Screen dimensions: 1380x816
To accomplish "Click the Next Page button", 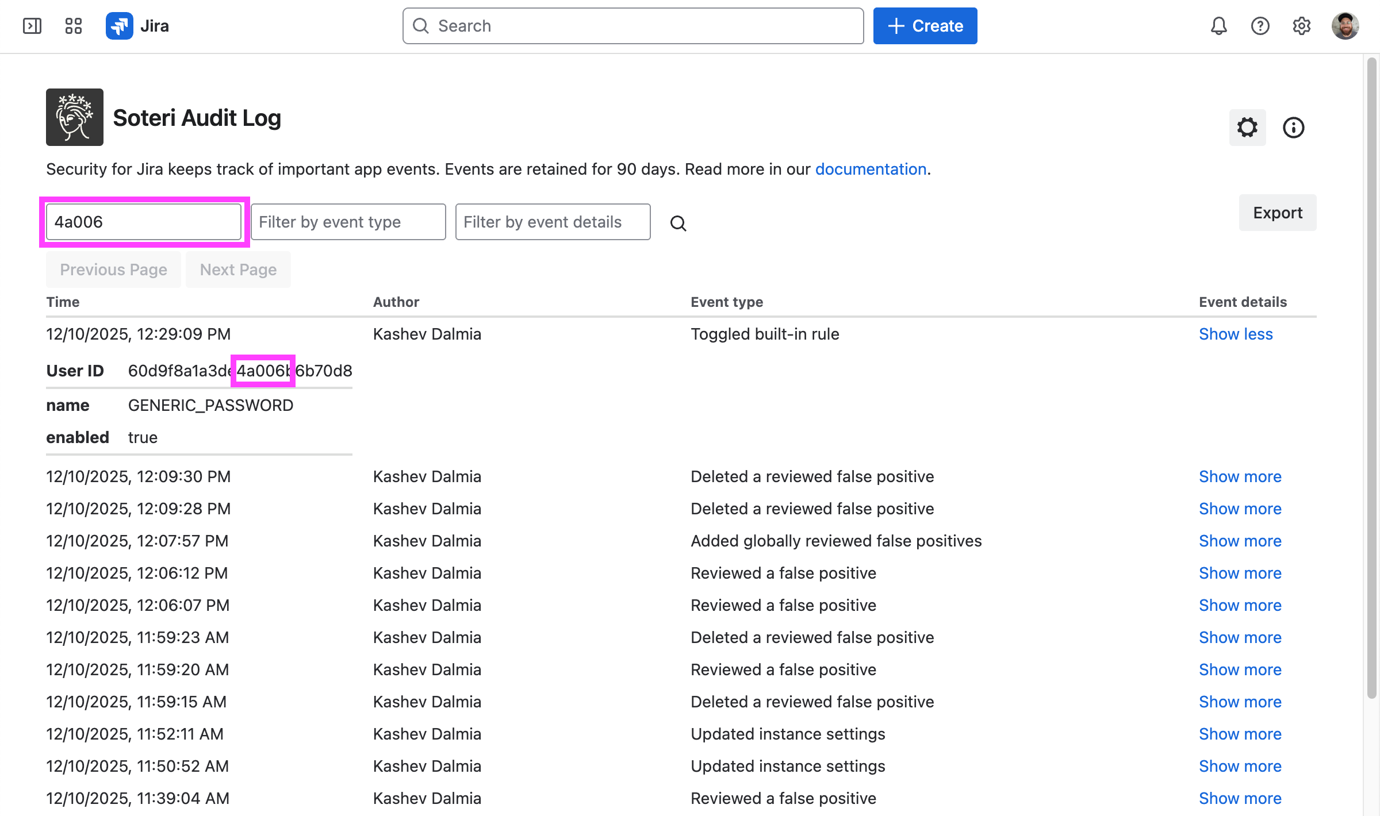I will pyautogui.click(x=238, y=270).
